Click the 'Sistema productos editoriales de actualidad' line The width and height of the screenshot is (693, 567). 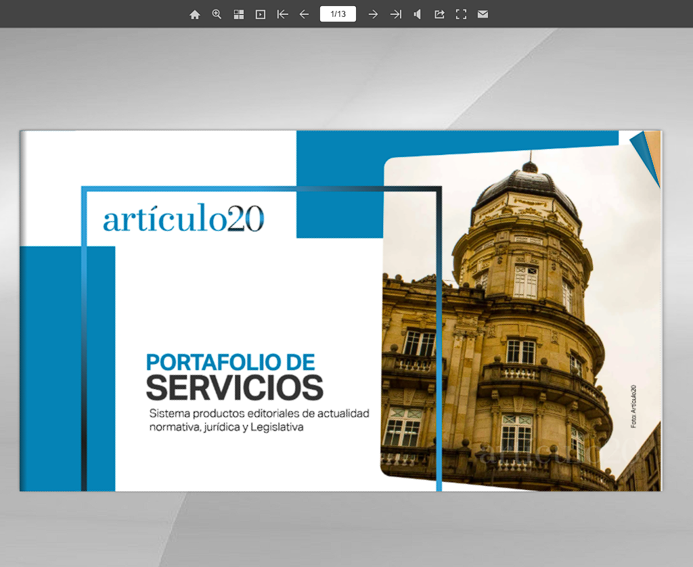(259, 413)
